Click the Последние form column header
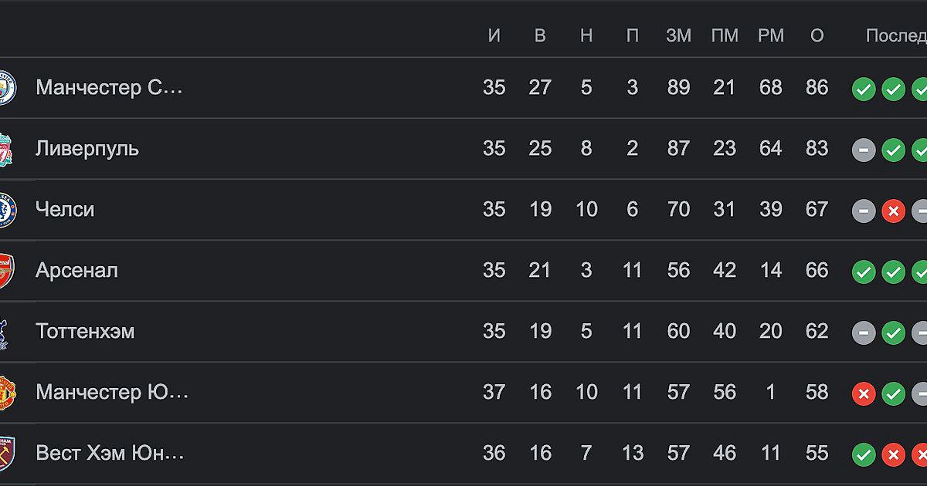Viewport: 927px width, 486px height. (896, 35)
